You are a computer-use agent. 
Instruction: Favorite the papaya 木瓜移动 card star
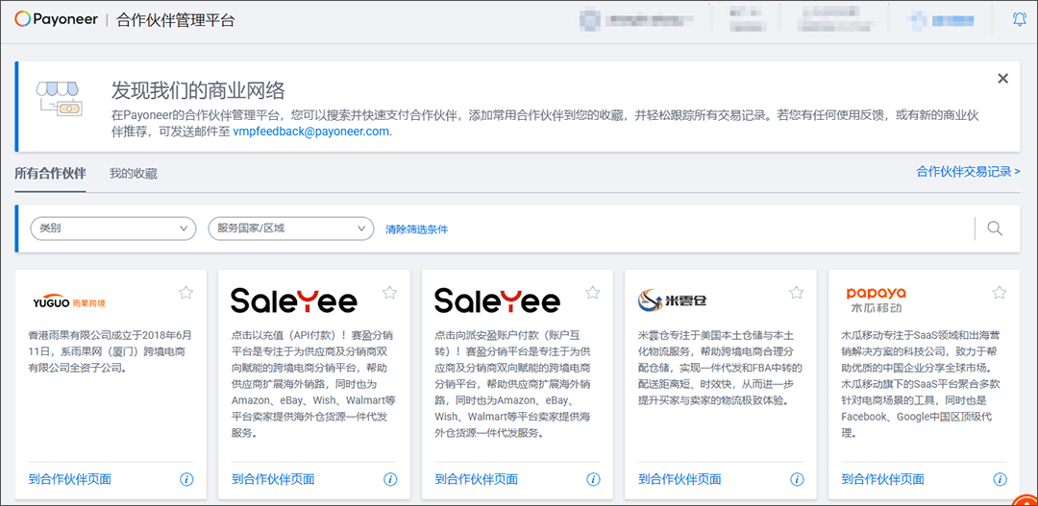(x=1000, y=292)
